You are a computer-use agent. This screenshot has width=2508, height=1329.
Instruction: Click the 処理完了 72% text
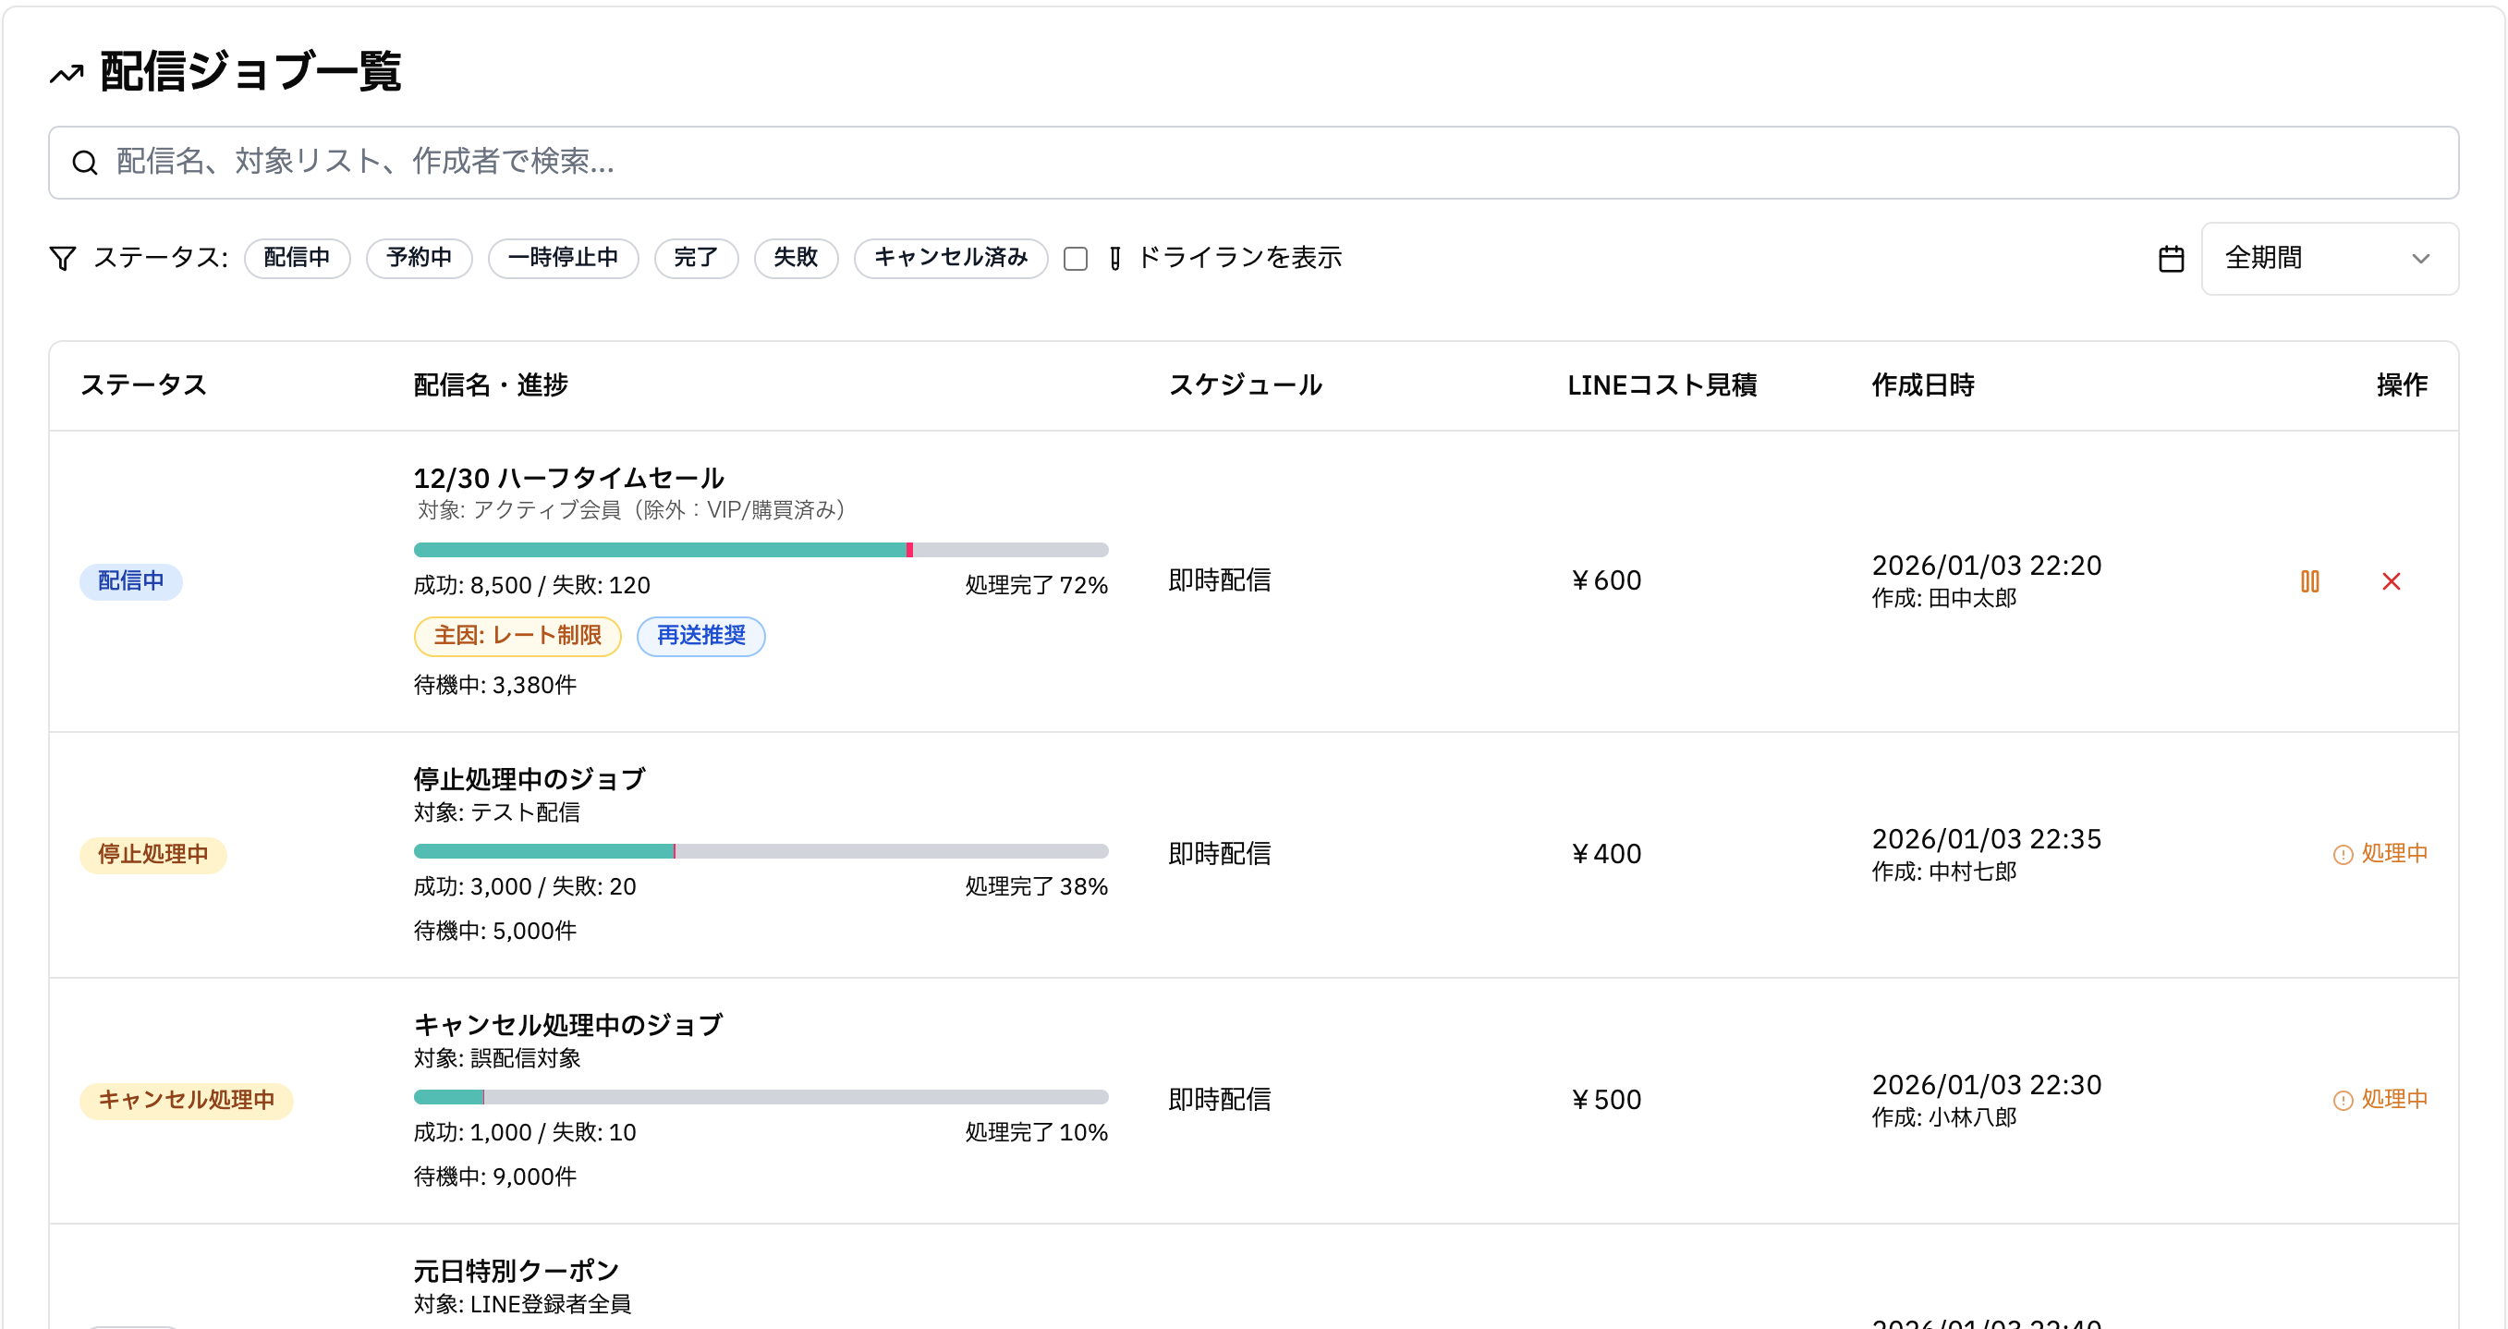pyautogui.click(x=1036, y=585)
